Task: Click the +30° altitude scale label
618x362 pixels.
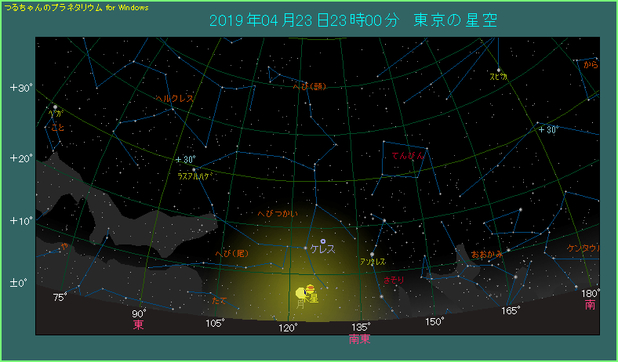Action: (x=20, y=88)
